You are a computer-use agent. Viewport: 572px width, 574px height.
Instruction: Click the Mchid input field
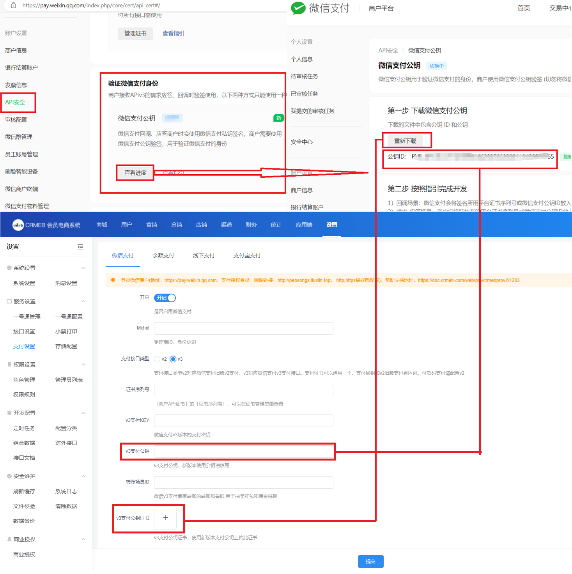(x=243, y=328)
